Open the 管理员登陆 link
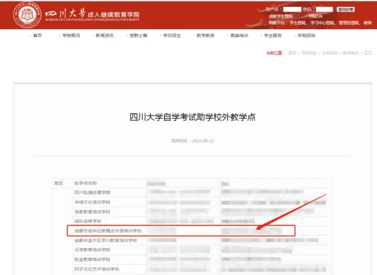 (348, 22)
